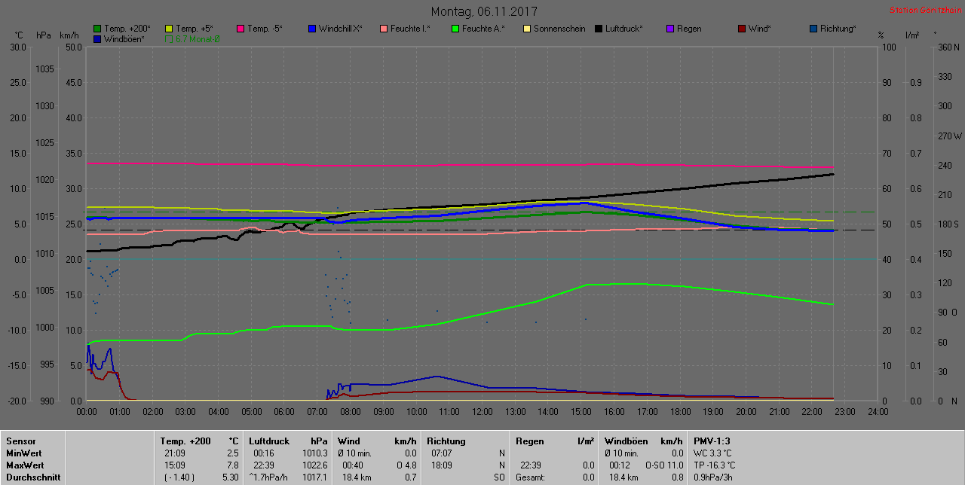Click the minimum temperature value 2.5

[232, 453]
